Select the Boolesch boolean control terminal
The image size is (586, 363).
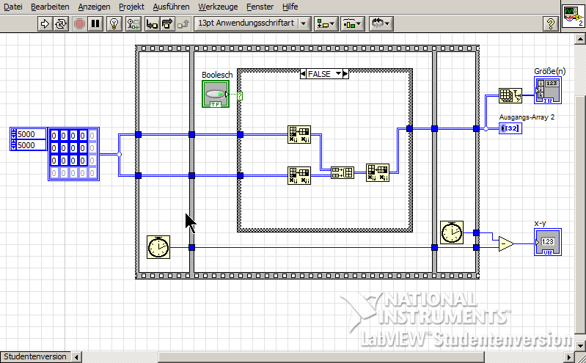coord(216,95)
